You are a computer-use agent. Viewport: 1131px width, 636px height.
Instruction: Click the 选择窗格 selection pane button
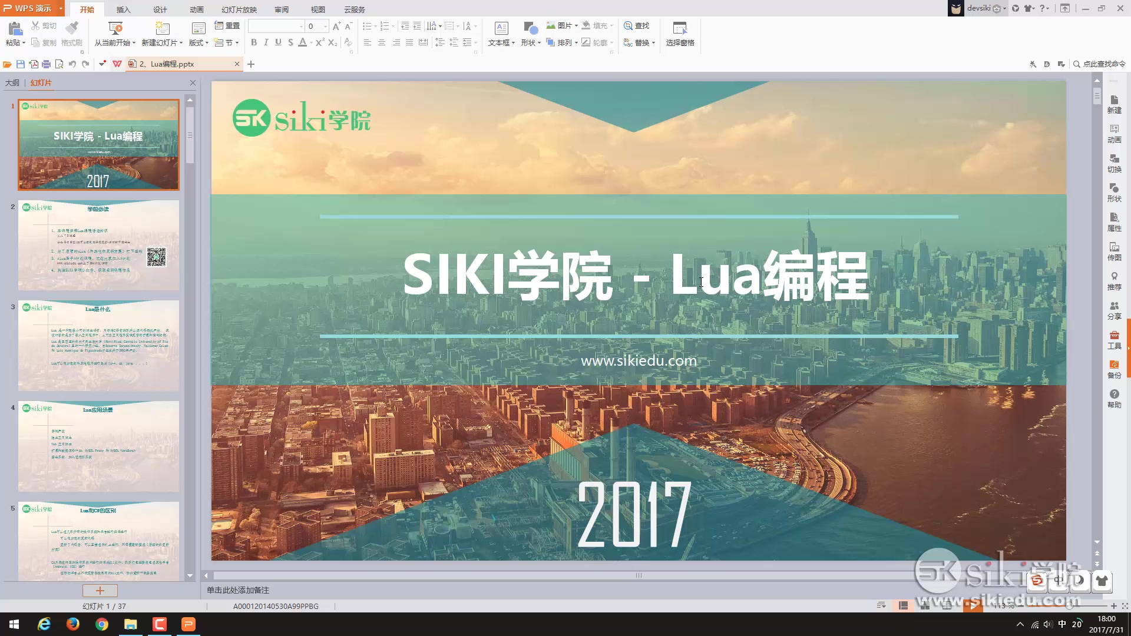(x=680, y=32)
